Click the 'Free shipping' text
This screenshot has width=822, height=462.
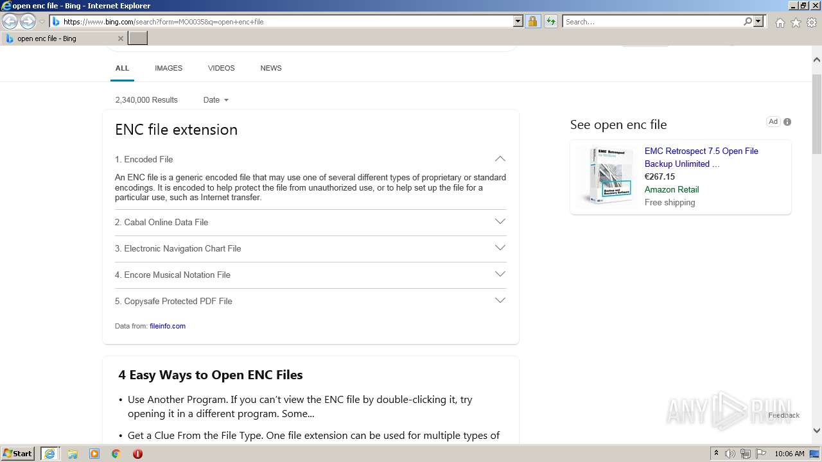coord(670,202)
